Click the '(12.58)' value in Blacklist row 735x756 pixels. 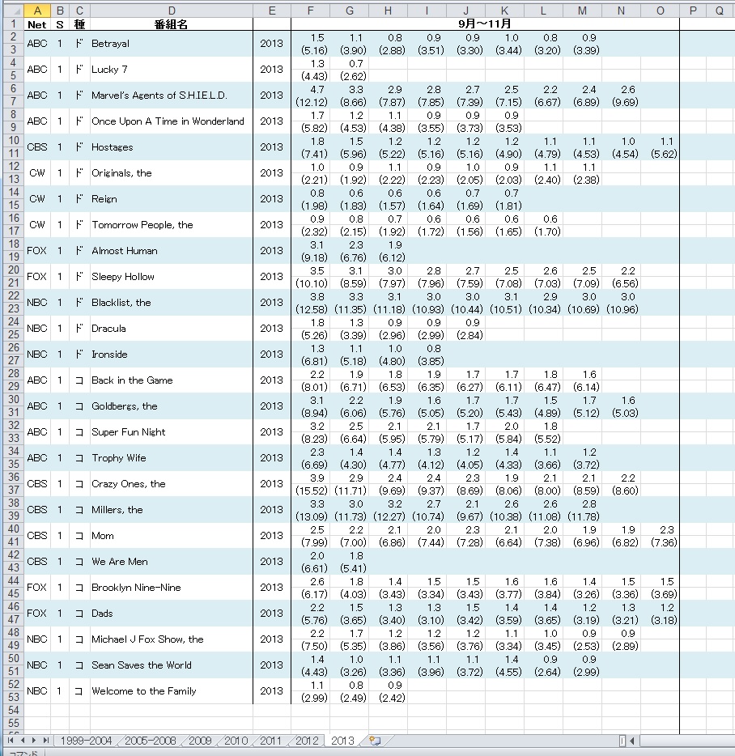tap(312, 309)
